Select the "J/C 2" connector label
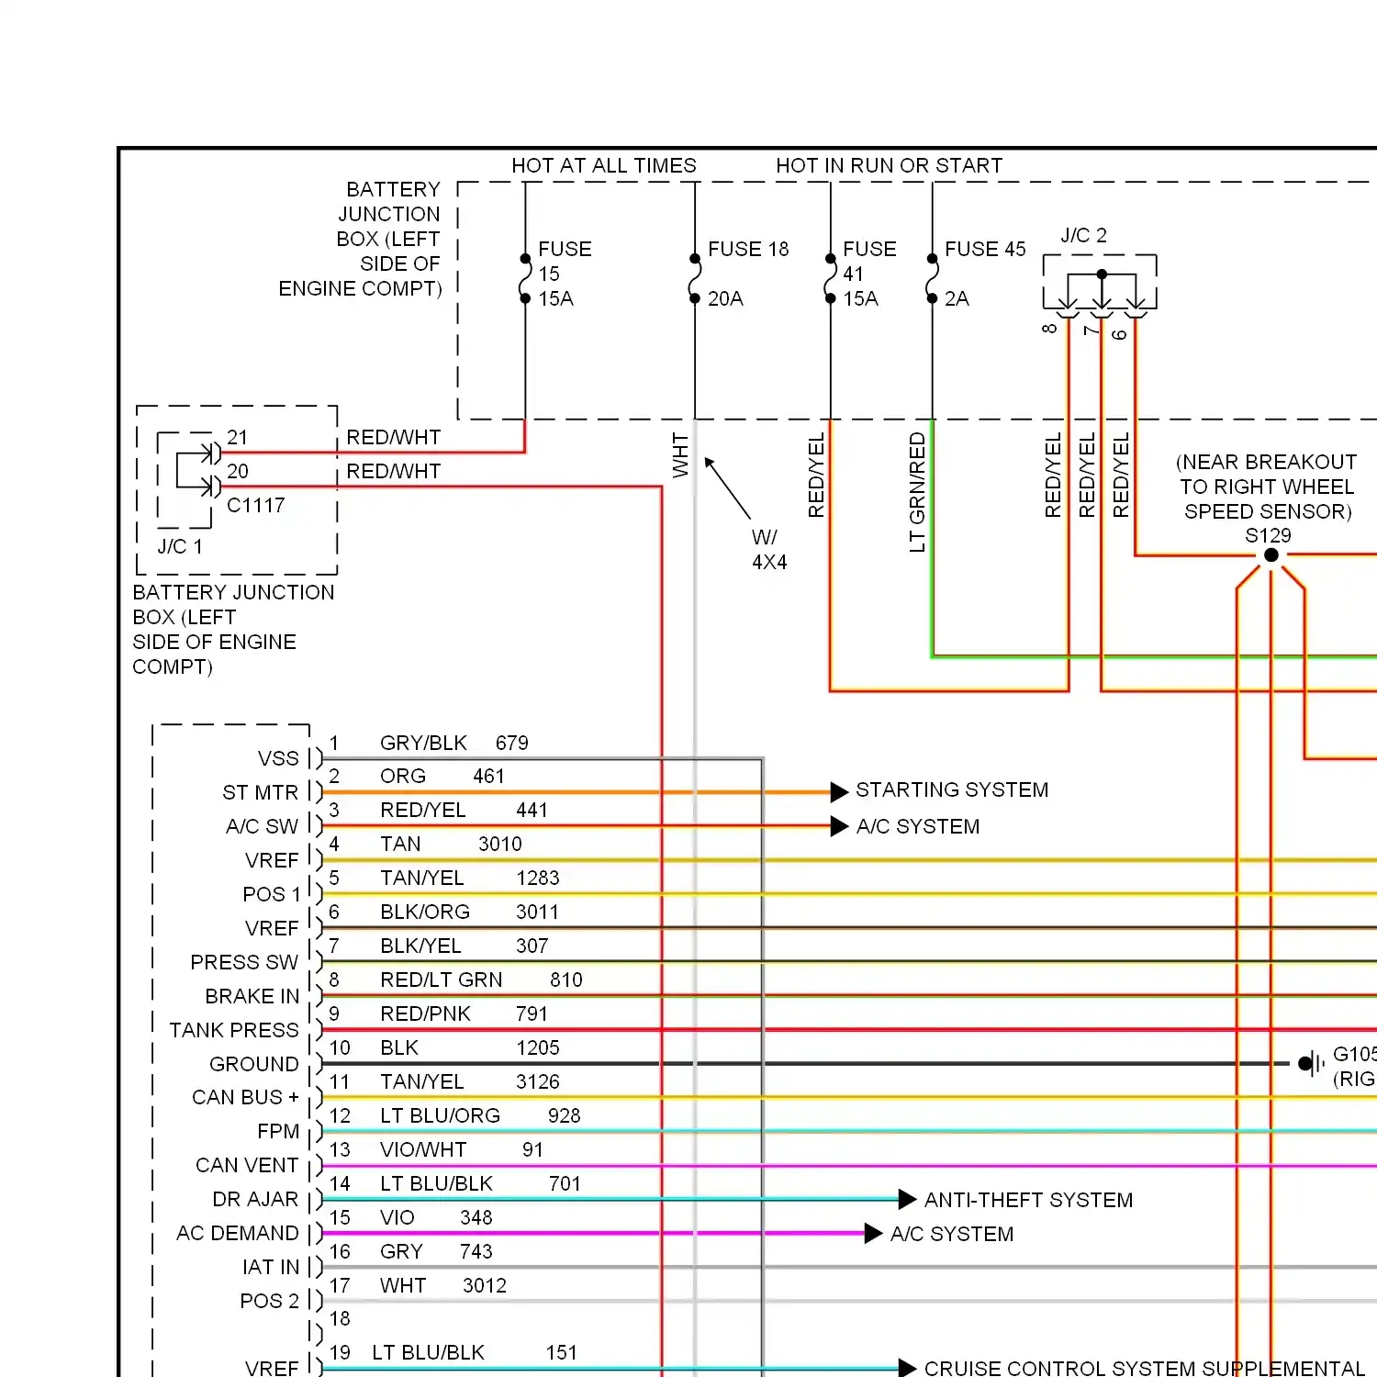 1084,236
